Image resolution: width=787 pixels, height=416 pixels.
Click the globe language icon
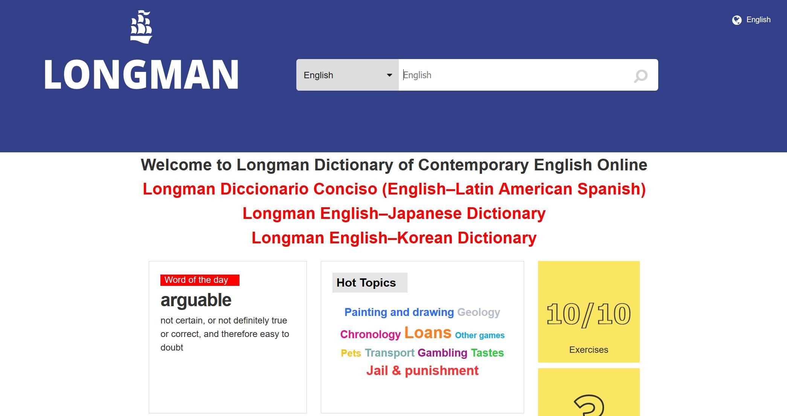[x=737, y=20]
